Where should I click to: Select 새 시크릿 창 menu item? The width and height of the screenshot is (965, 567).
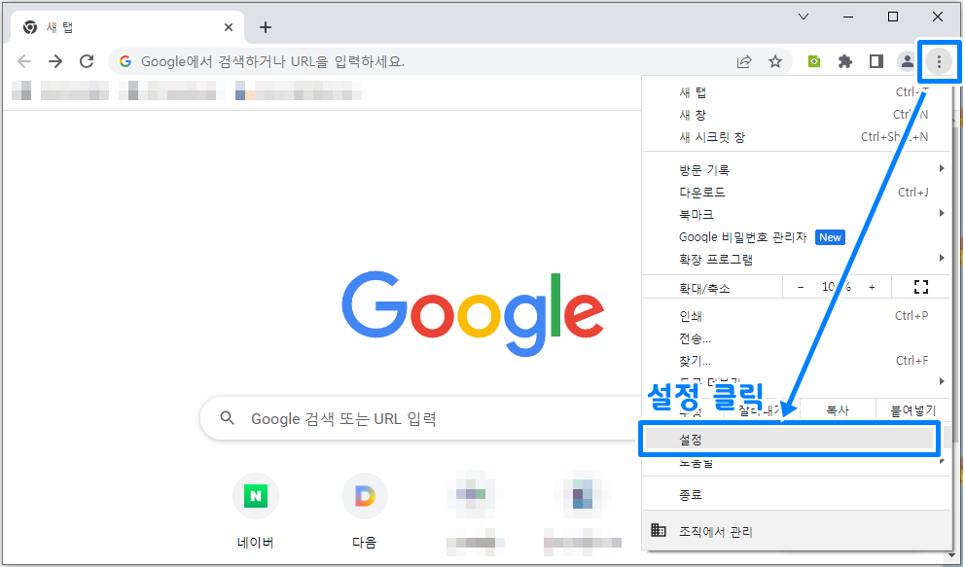coord(797,137)
